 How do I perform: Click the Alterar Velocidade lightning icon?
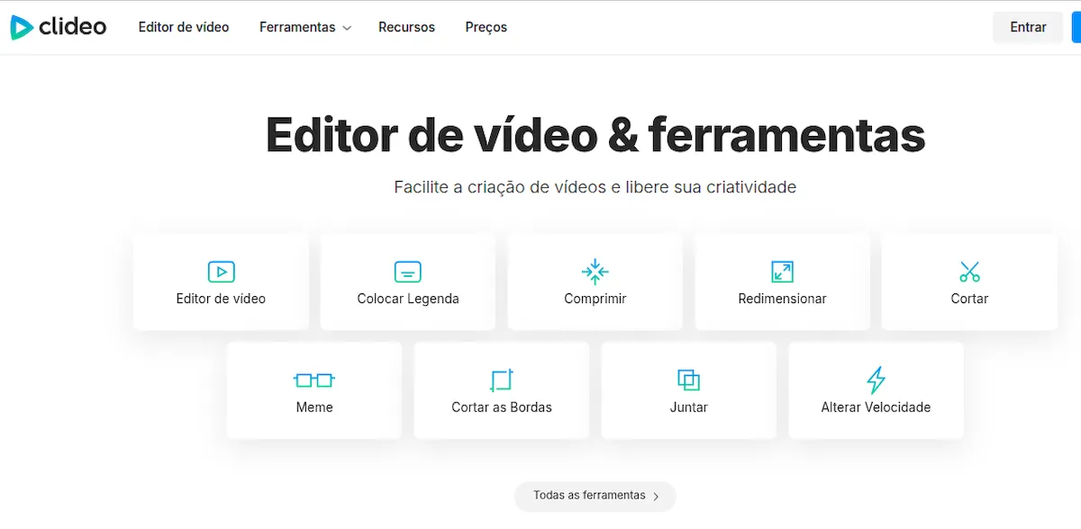click(x=876, y=380)
